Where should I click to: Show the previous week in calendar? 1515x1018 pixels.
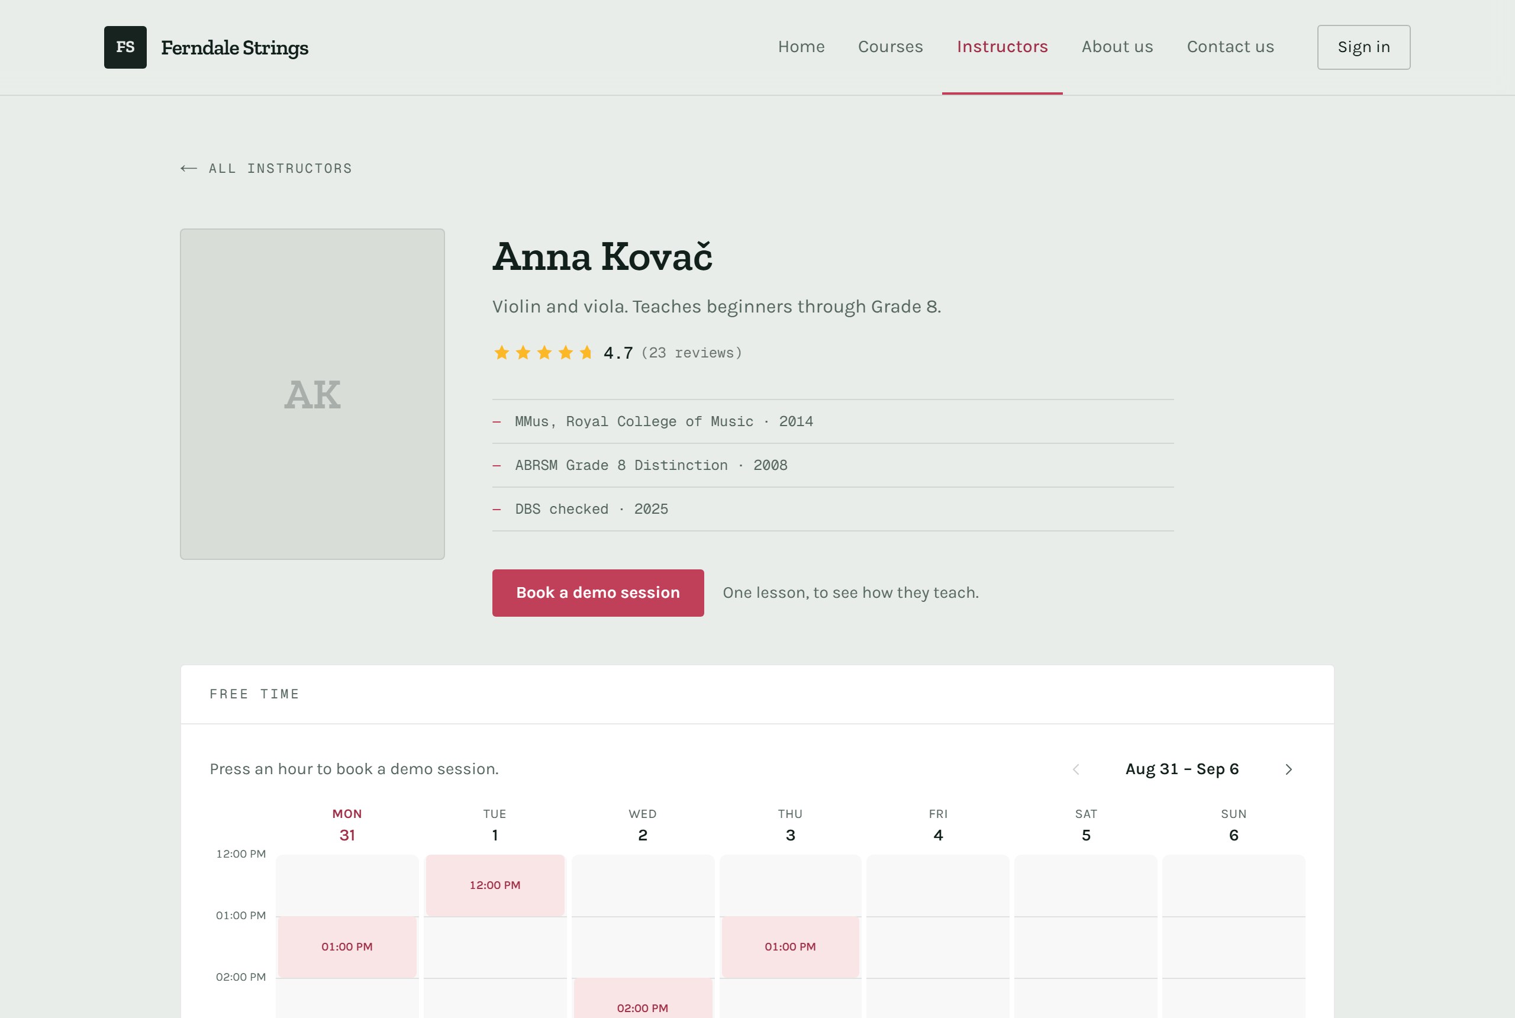coord(1076,769)
